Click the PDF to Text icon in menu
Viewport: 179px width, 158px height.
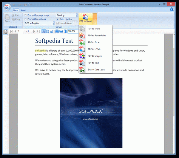[82, 63]
